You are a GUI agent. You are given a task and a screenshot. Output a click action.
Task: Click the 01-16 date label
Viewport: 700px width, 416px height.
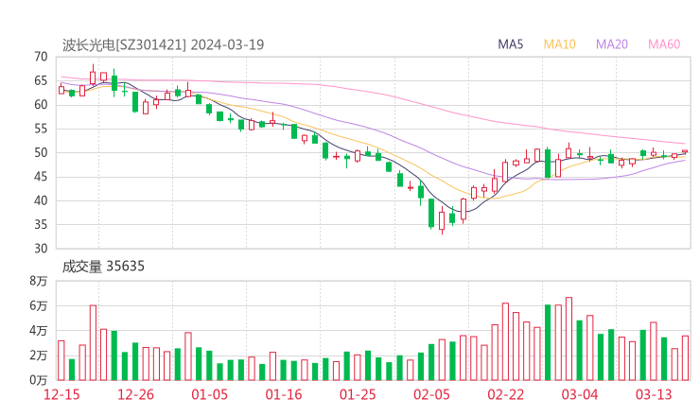pyautogui.click(x=284, y=394)
